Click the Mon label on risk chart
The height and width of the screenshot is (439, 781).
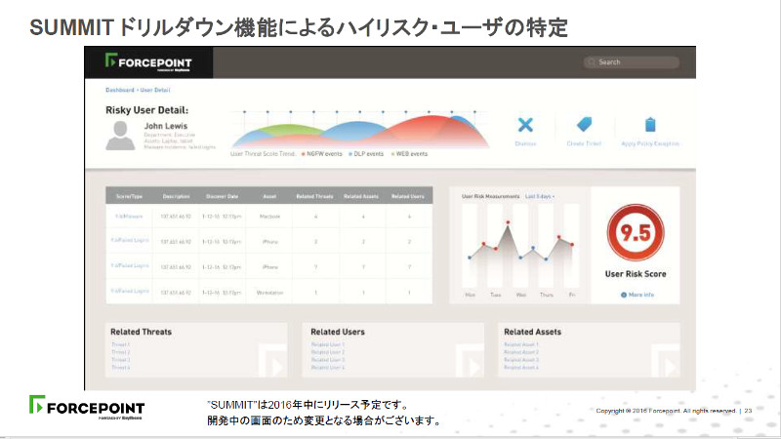click(x=470, y=295)
